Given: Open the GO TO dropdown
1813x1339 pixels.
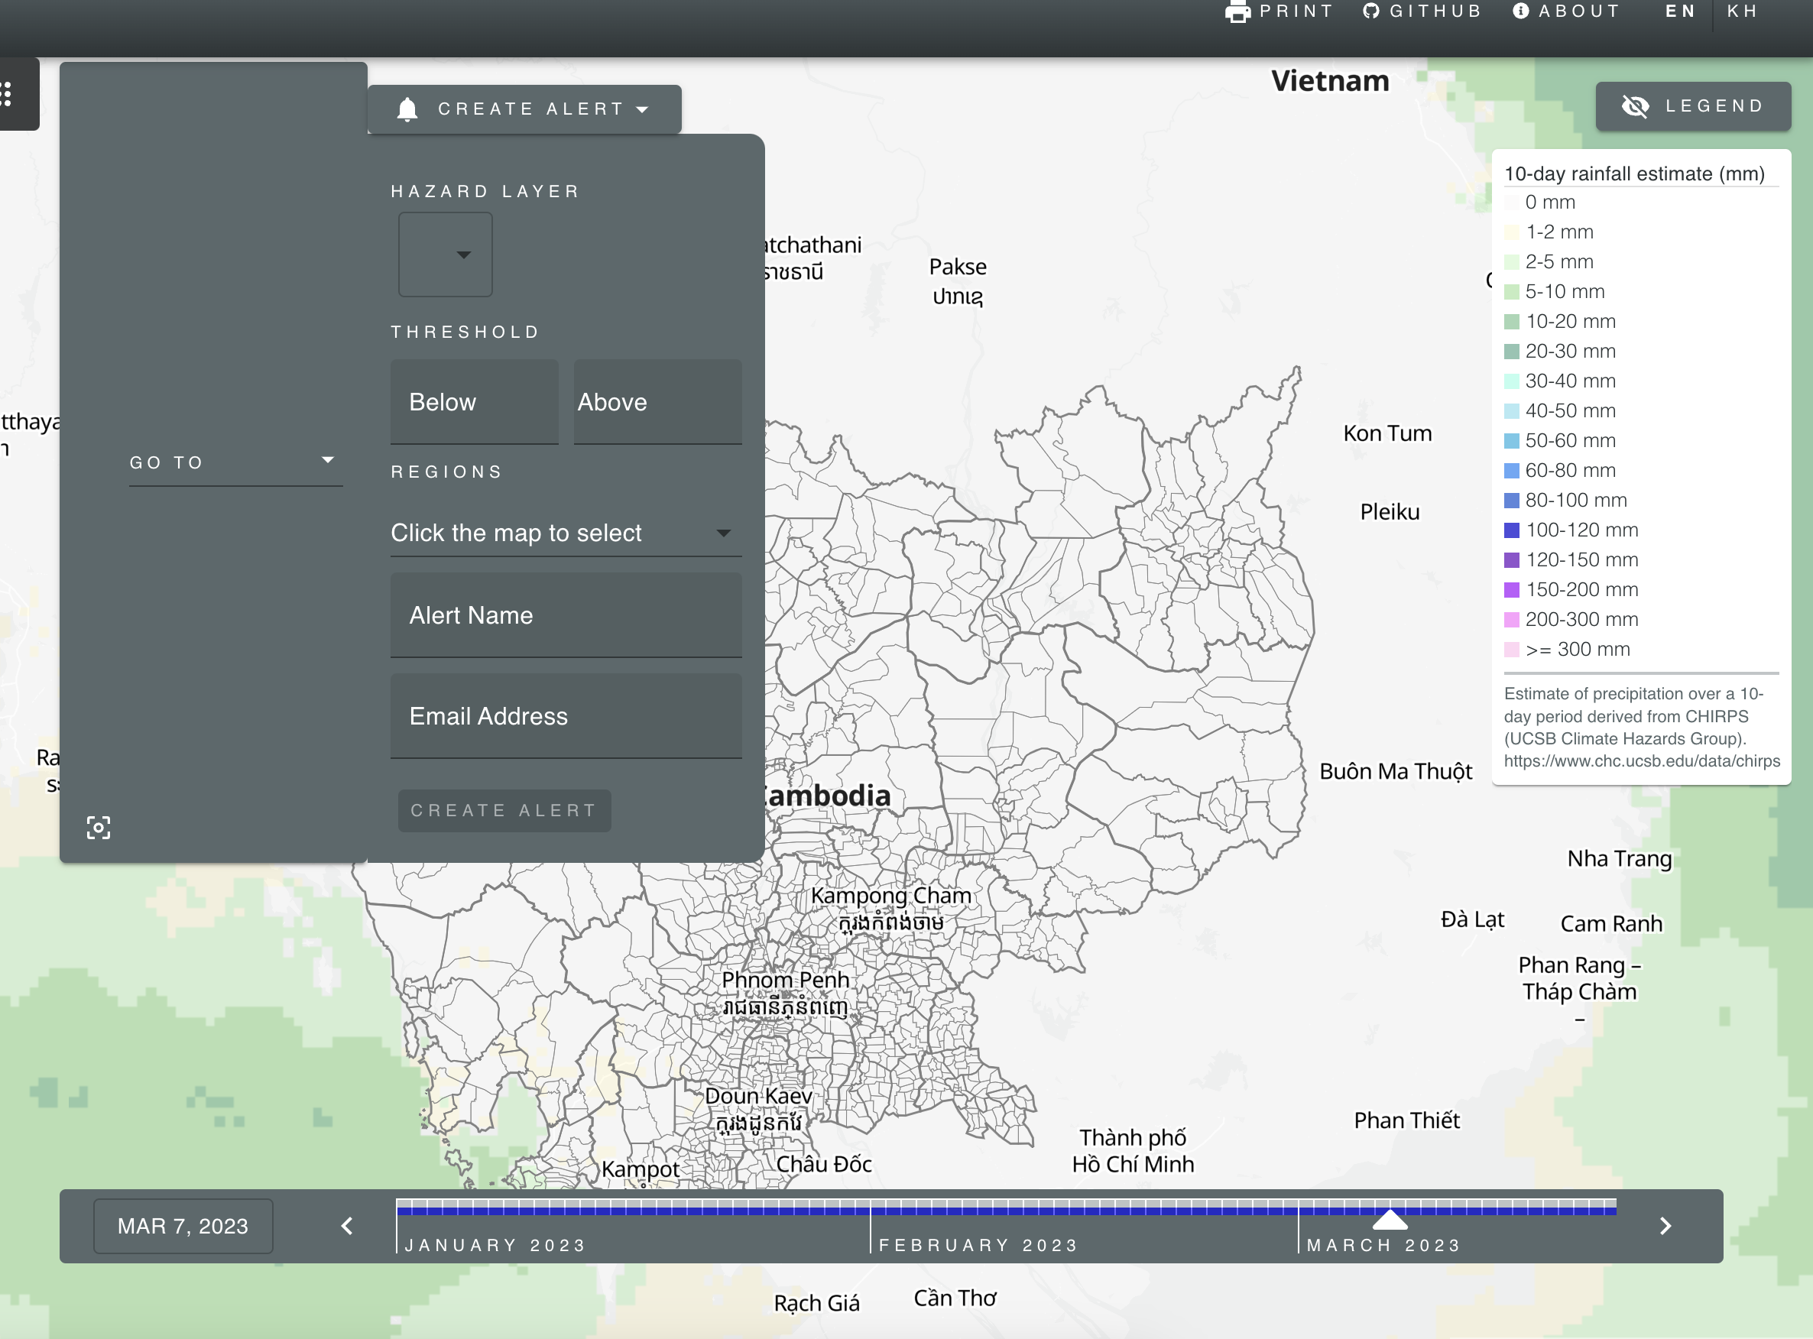Looking at the screenshot, I should pos(235,461).
